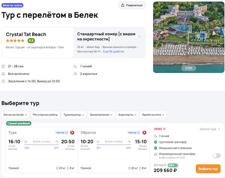Click the share icon button 'Поделиться'
Image resolution: width=225 pixels, height=178 pixels.
pos(132,5)
